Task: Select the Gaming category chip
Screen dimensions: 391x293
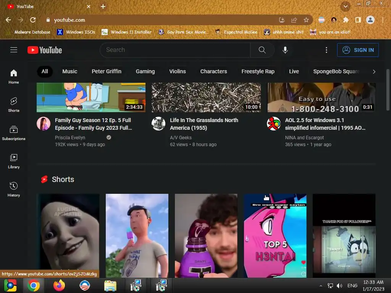Action: coord(145,71)
